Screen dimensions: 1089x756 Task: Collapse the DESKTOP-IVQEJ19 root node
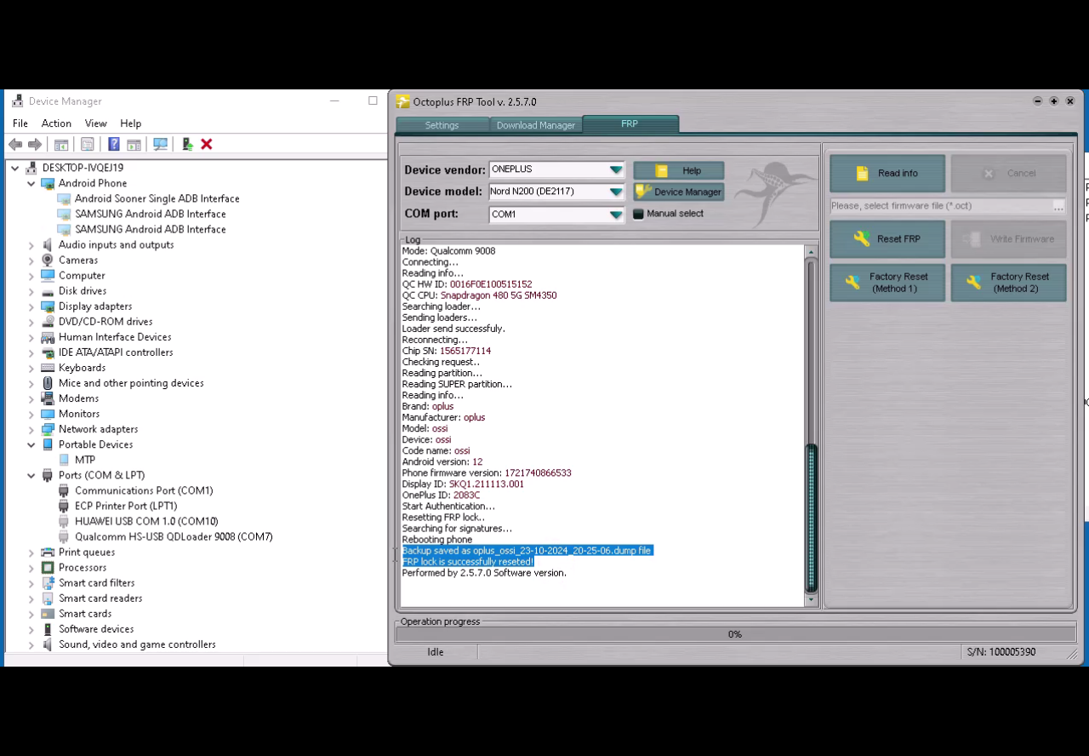[15, 169]
